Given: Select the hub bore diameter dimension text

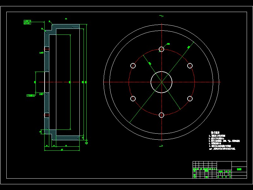Looking at the screenshot, I should [35, 82].
